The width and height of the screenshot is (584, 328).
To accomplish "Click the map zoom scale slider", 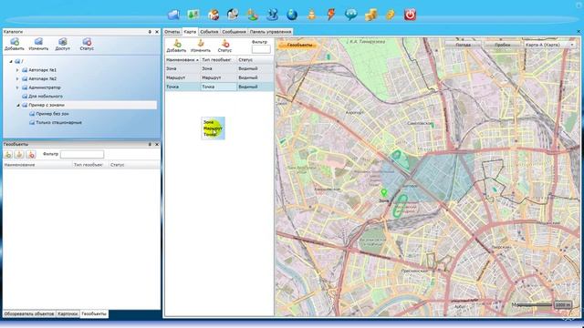I will coord(535,305).
